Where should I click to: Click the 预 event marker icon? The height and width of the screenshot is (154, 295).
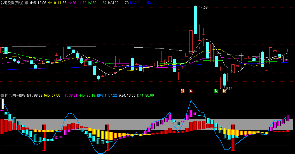pyautogui.click(x=182, y=91)
